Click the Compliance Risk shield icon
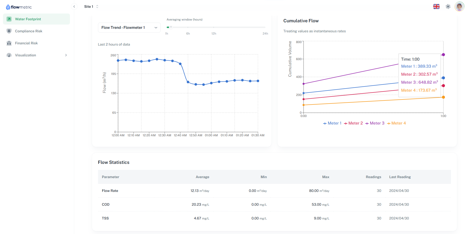Image resolution: width=467 pixels, height=234 pixels. tap(9, 31)
